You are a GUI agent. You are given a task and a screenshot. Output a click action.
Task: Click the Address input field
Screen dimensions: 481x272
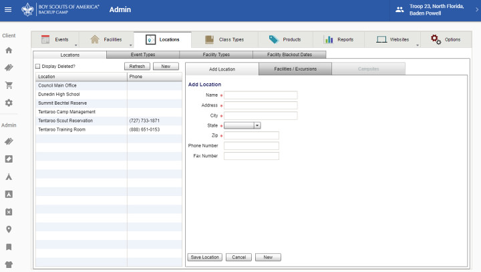click(x=261, y=105)
